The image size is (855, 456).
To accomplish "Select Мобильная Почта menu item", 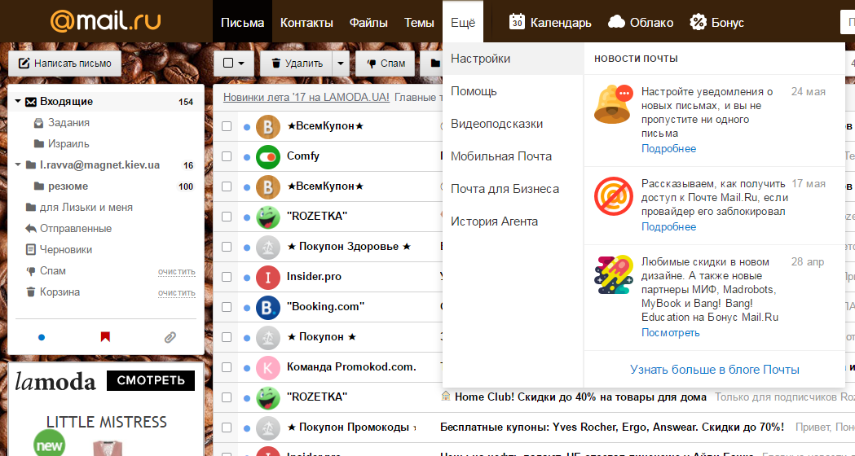I will (513, 156).
